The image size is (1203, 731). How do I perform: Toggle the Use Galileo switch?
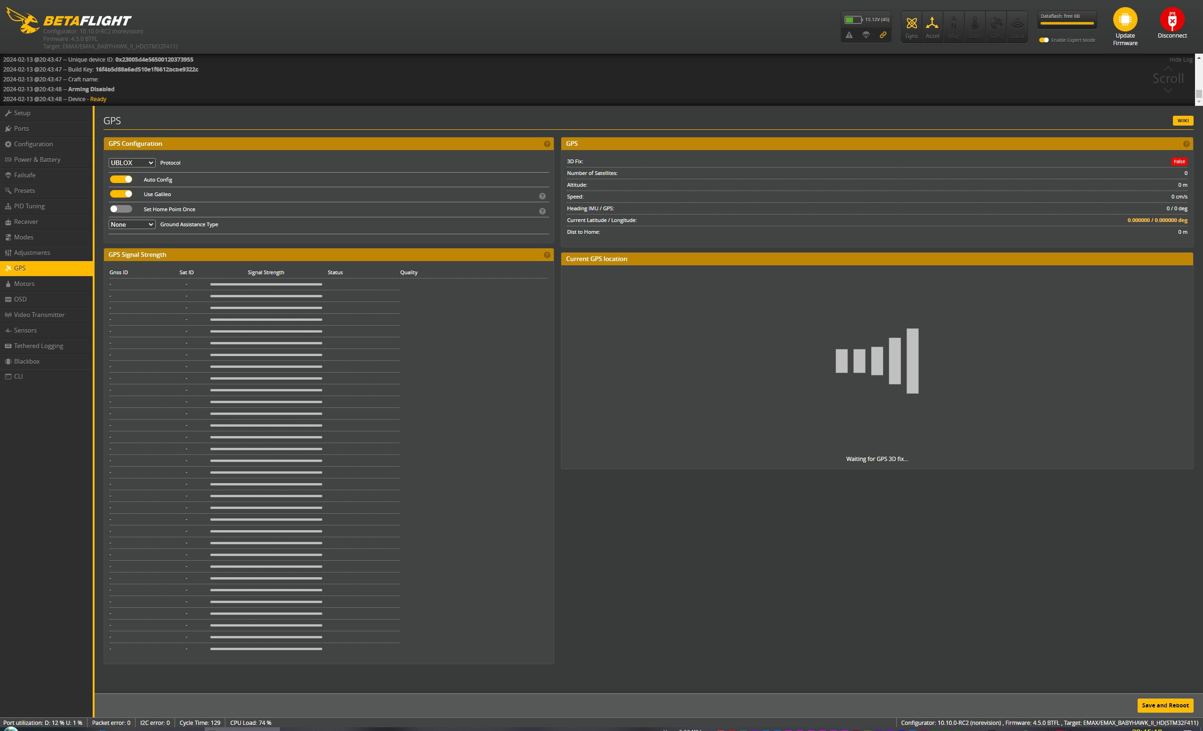tap(121, 194)
